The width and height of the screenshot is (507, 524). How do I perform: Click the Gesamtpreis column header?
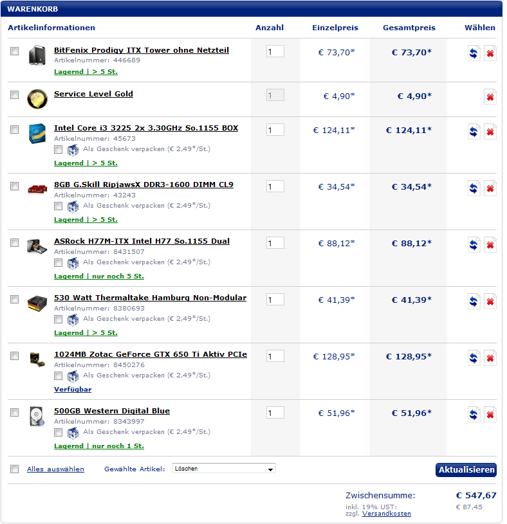click(409, 28)
